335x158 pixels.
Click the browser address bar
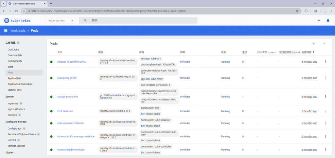tap(160, 11)
